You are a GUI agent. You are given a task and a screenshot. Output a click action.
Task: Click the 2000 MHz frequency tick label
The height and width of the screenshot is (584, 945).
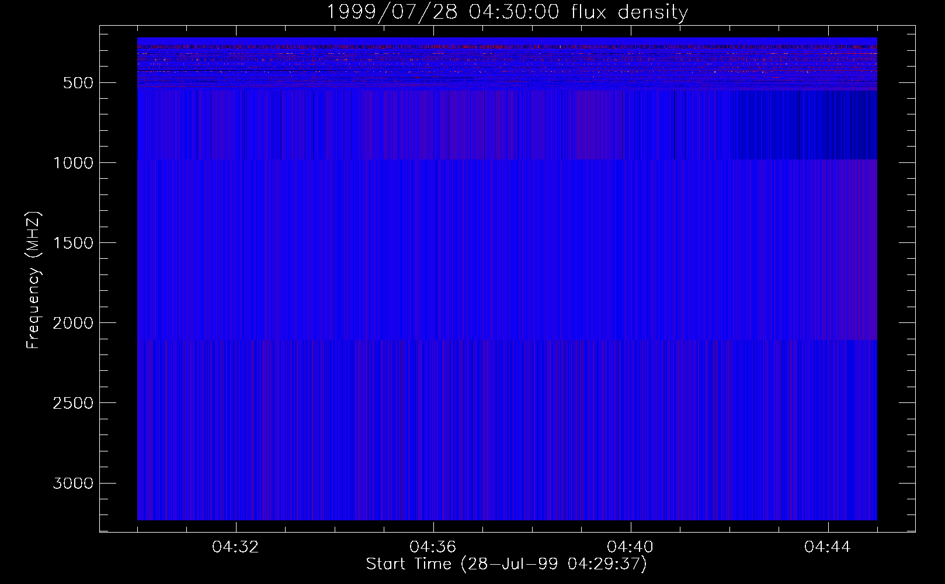click(x=73, y=323)
